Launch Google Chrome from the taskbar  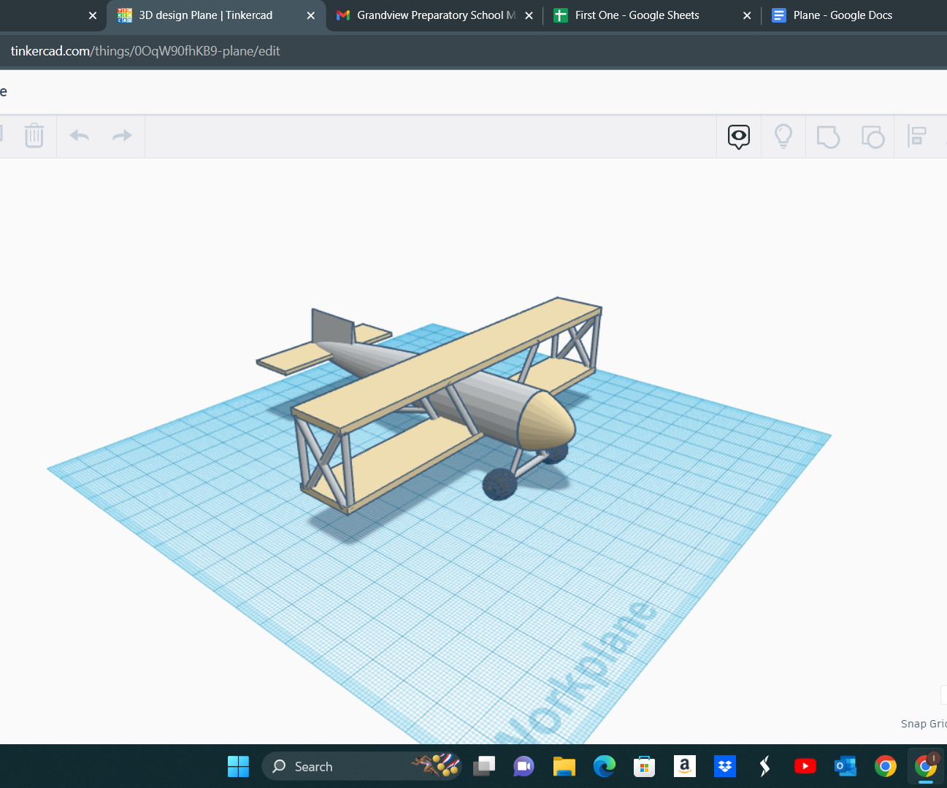(x=885, y=766)
